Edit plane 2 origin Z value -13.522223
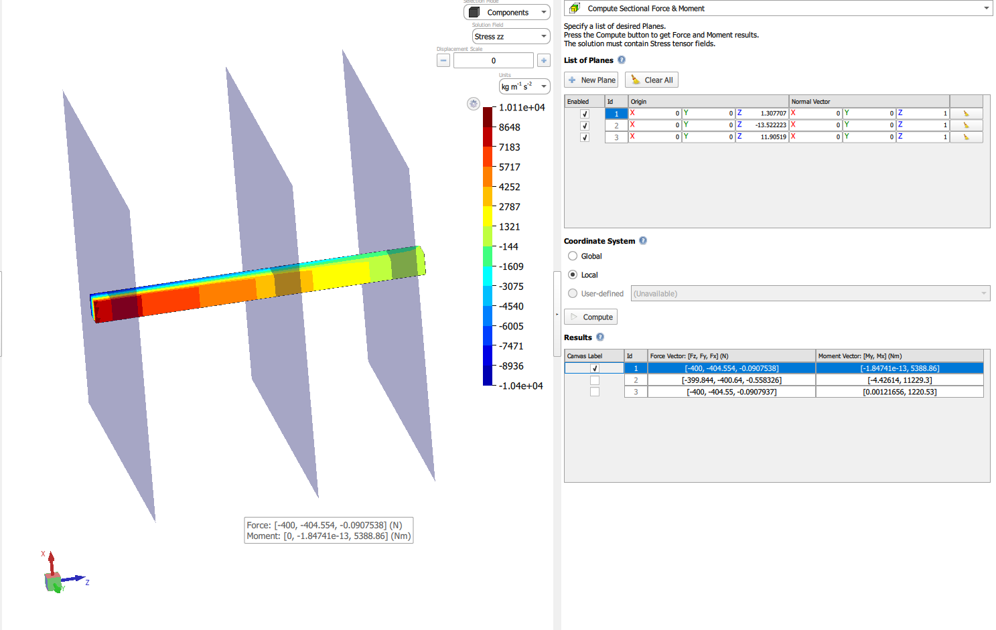Screen dimensions: 996x630 [x=762, y=125]
